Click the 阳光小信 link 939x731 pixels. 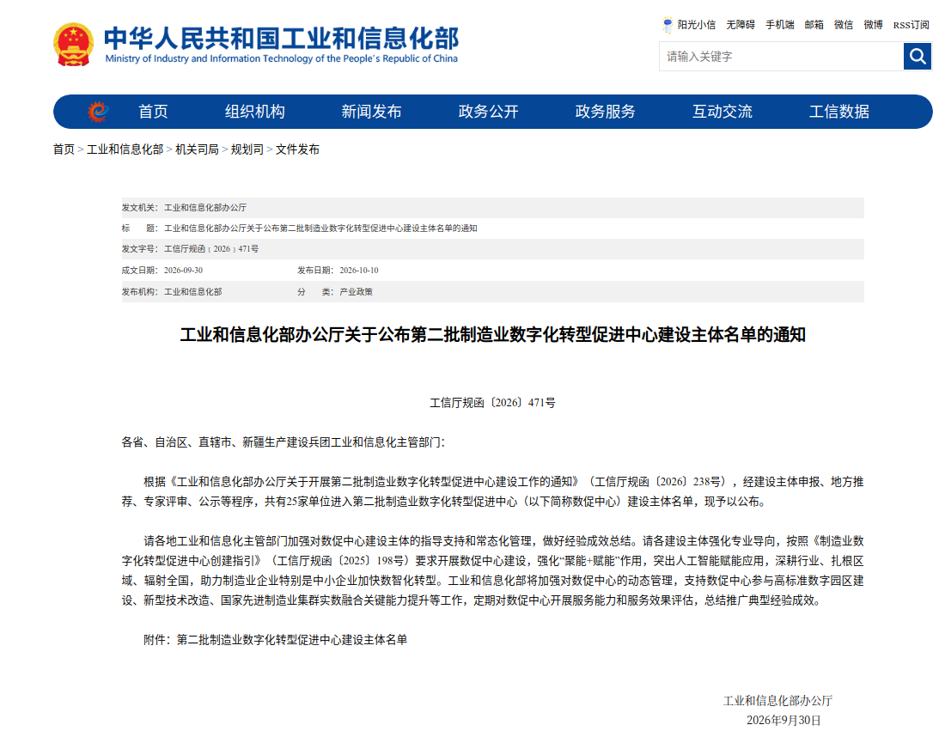point(697,25)
